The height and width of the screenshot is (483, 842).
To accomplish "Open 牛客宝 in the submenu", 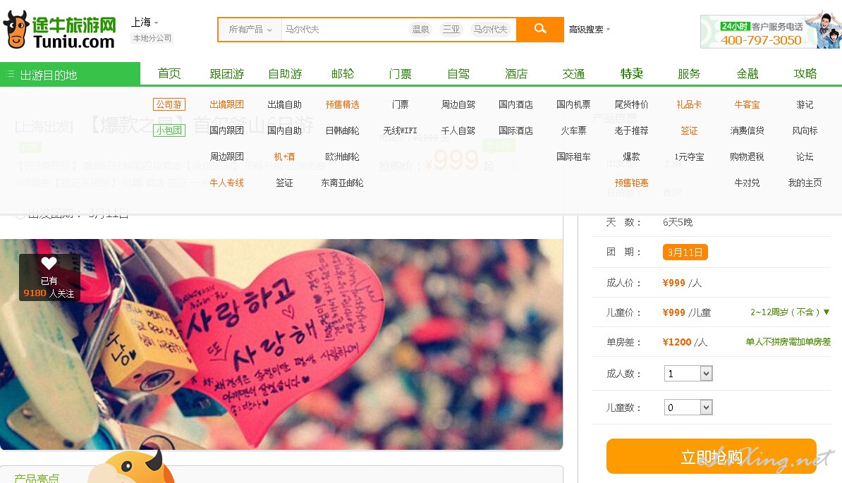I will coord(747,104).
